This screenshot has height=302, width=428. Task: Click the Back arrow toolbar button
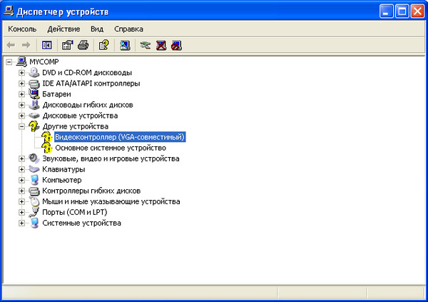coord(11,45)
